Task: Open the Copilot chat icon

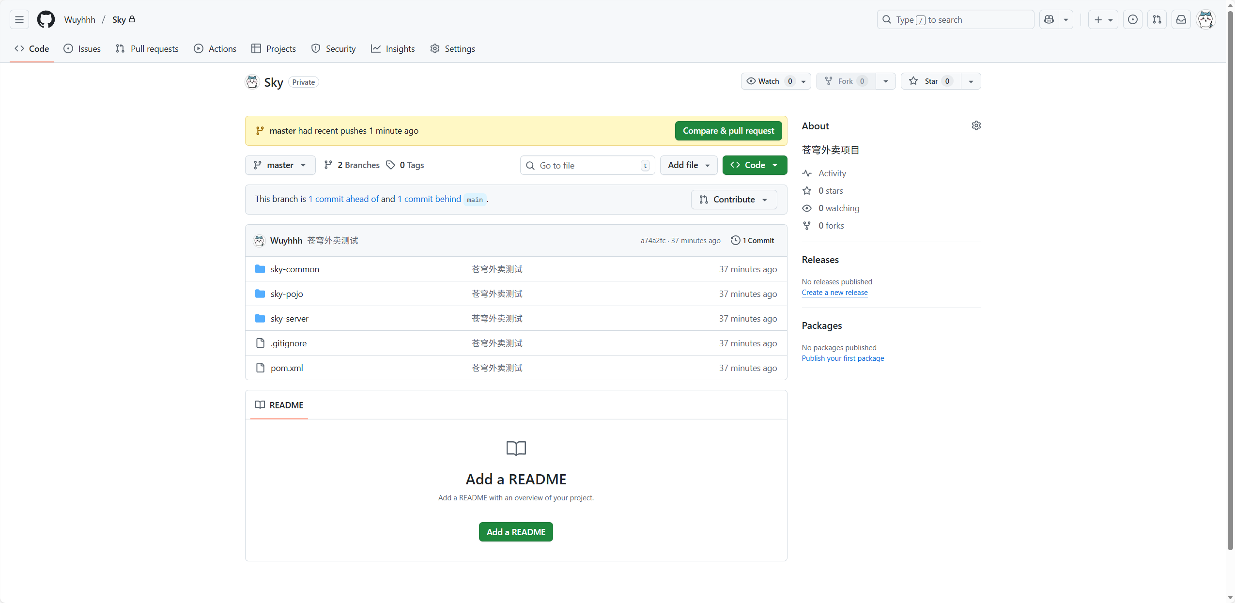Action: (1049, 20)
